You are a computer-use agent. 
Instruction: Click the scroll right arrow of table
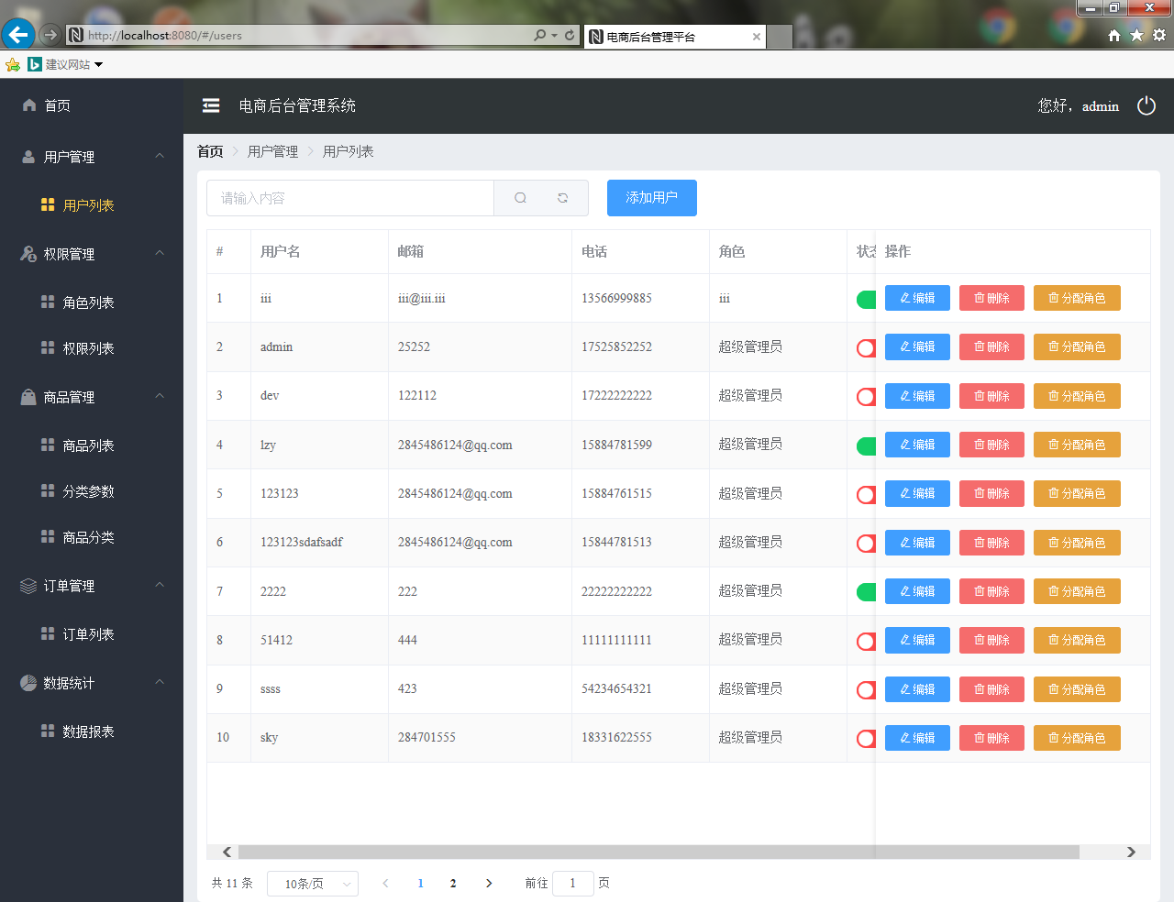coord(1131,852)
